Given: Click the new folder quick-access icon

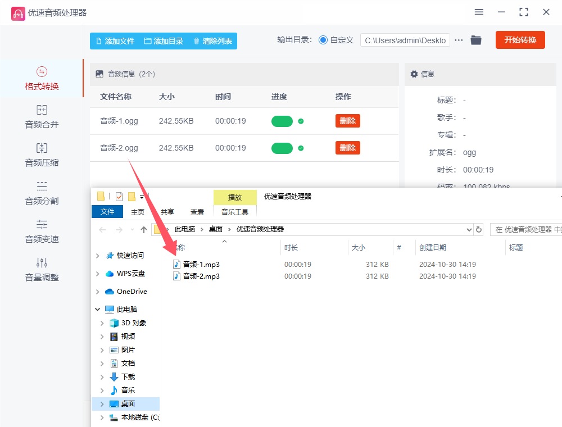Looking at the screenshot, I should click(132, 197).
